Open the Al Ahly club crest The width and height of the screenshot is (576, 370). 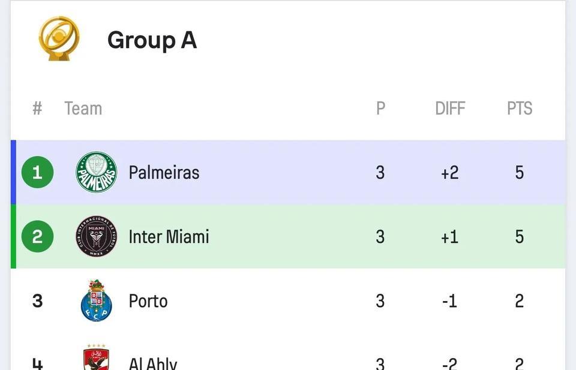(96, 357)
